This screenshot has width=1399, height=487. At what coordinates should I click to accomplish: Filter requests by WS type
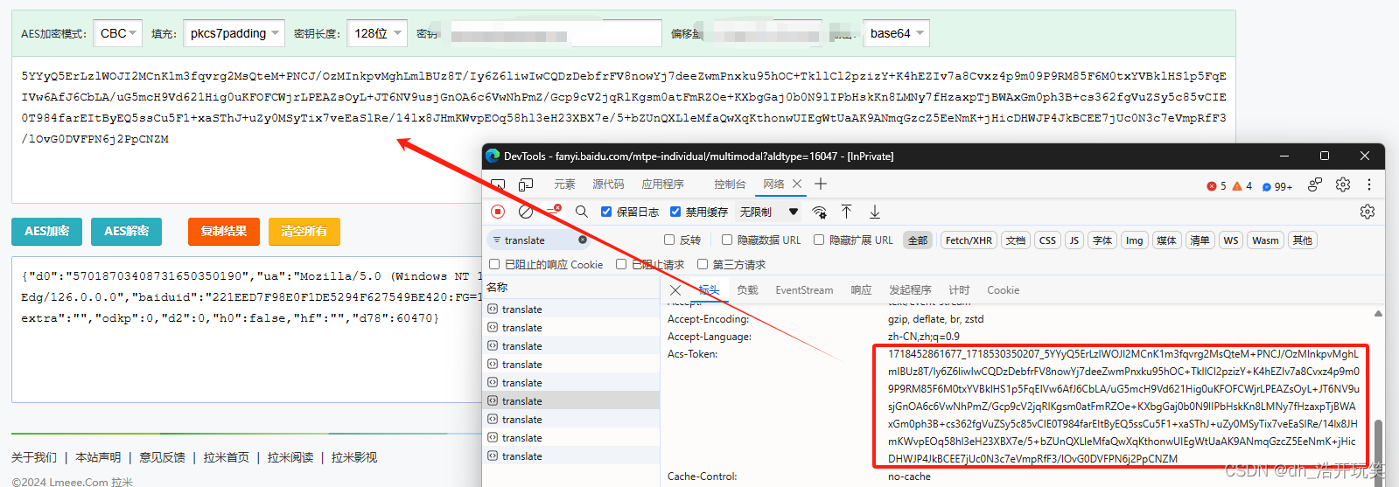tap(1231, 240)
